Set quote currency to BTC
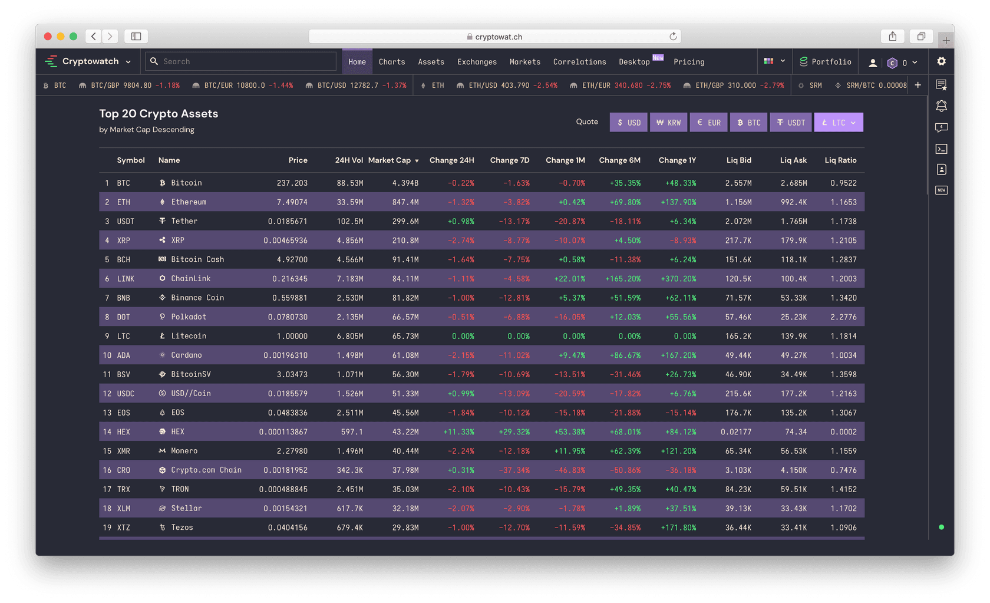This screenshot has height=603, width=990. coord(748,123)
